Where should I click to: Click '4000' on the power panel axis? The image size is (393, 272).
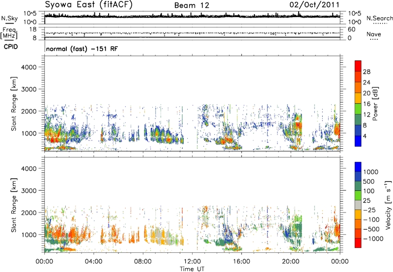click(x=29, y=67)
